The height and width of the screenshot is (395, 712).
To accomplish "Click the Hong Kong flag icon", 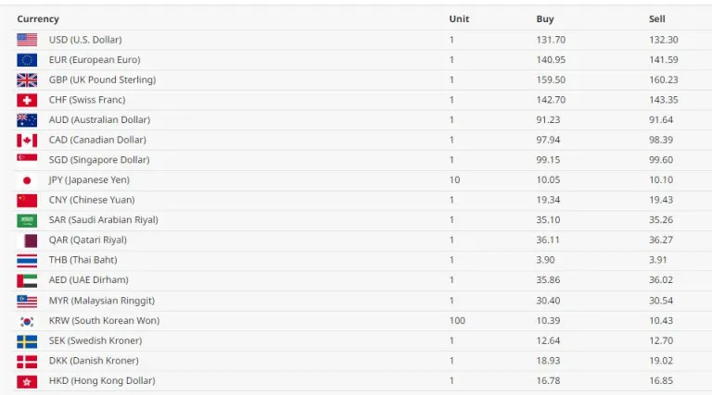I will coord(27,381).
